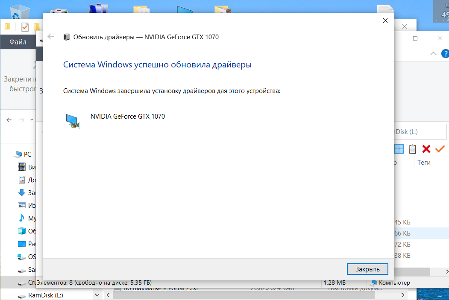Image resolution: width=449 pixels, height=300 pixels.
Task: Click the 72 КБ size cell
Action: tap(402, 245)
